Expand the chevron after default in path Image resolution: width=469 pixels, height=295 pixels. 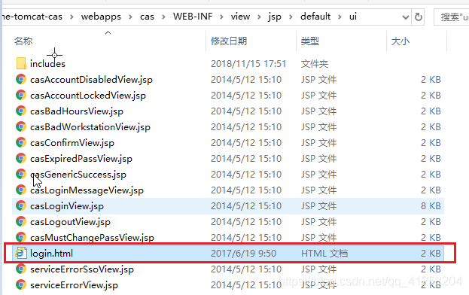[340, 17]
